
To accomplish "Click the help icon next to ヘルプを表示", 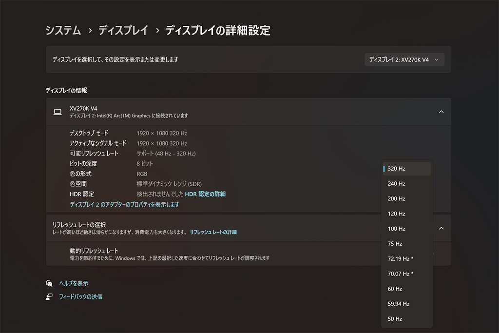I will pyautogui.click(x=49, y=283).
